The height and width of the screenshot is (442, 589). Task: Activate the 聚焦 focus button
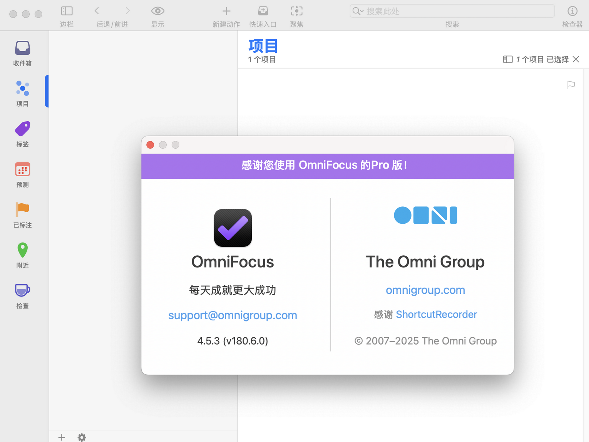296,11
